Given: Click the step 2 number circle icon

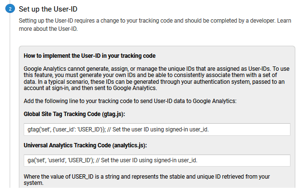Looking at the screenshot, I should pos(10,9).
